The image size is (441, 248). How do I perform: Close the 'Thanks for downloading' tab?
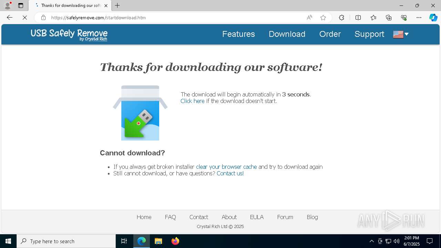coord(106,6)
